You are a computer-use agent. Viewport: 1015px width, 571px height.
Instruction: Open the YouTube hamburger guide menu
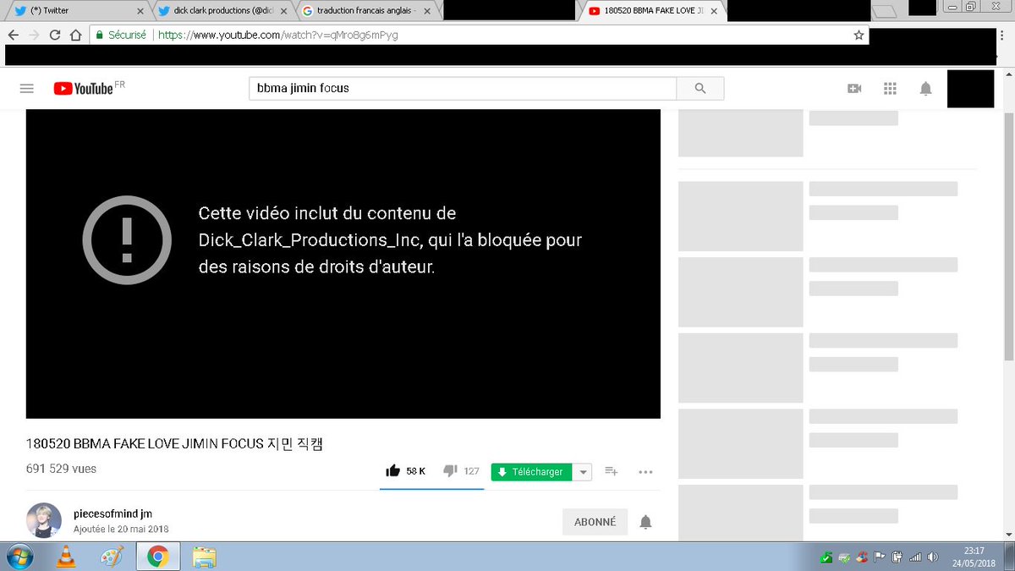coord(26,89)
